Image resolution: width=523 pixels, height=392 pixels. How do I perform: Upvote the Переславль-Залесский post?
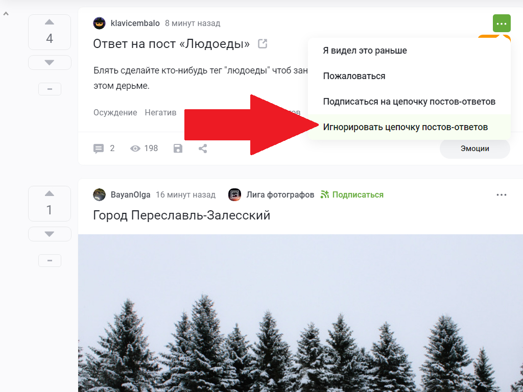(50, 193)
